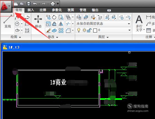The image size is (155, 119).
Task: Toggle layer 0 freeze sun icon
Action: coord(84,30)
